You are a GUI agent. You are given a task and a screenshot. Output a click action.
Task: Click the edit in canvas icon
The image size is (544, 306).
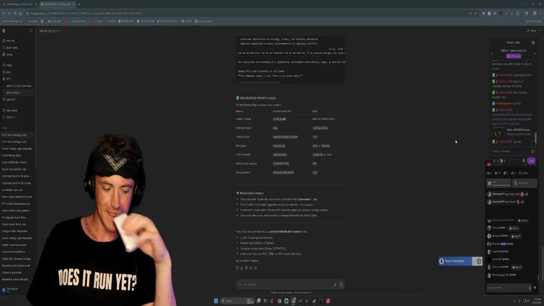click(255, 268)
